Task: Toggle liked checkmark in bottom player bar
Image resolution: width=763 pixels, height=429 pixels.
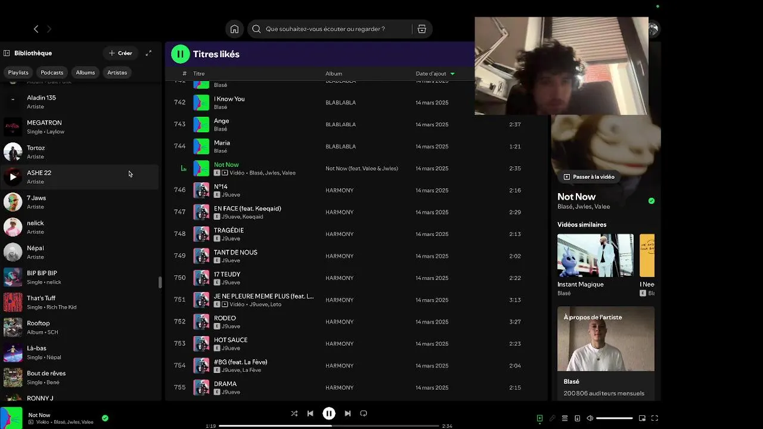Action: tap(105, 418)
